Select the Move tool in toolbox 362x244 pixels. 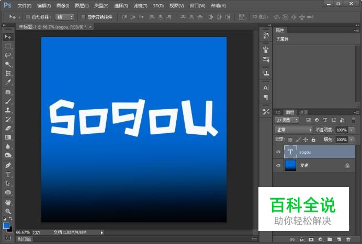(8, 37)
